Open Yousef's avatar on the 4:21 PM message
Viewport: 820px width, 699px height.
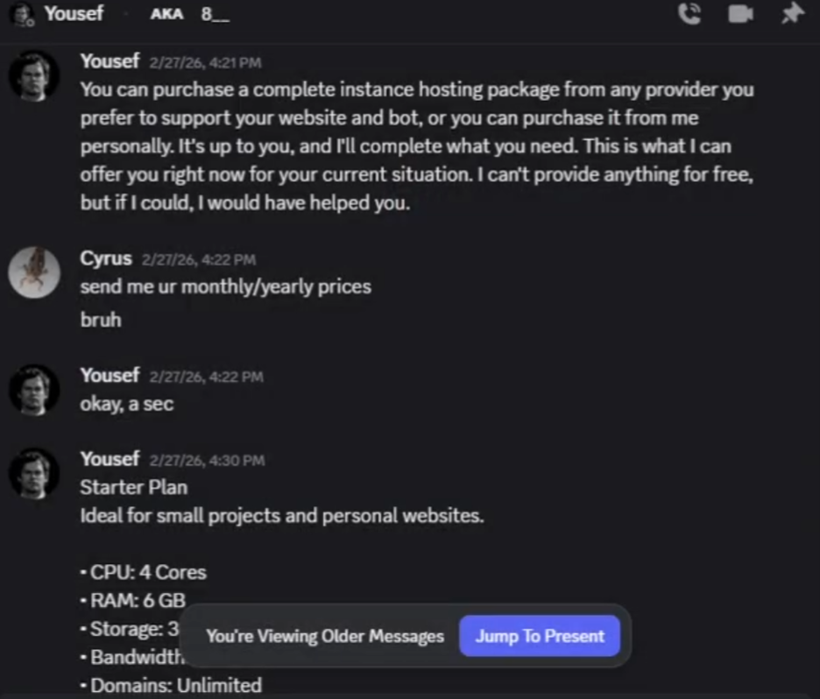pyautogui.click(x=34, y=76)
